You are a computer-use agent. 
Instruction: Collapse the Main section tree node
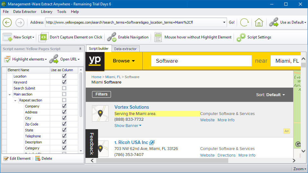coord(9,95)
